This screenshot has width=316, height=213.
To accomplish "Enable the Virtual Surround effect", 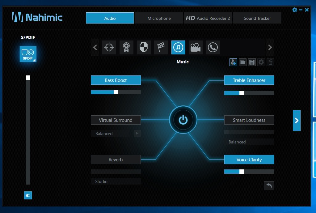I will coord(116,120).
